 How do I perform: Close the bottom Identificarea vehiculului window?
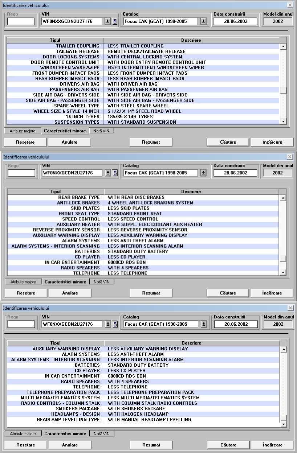tap(290, 308)
